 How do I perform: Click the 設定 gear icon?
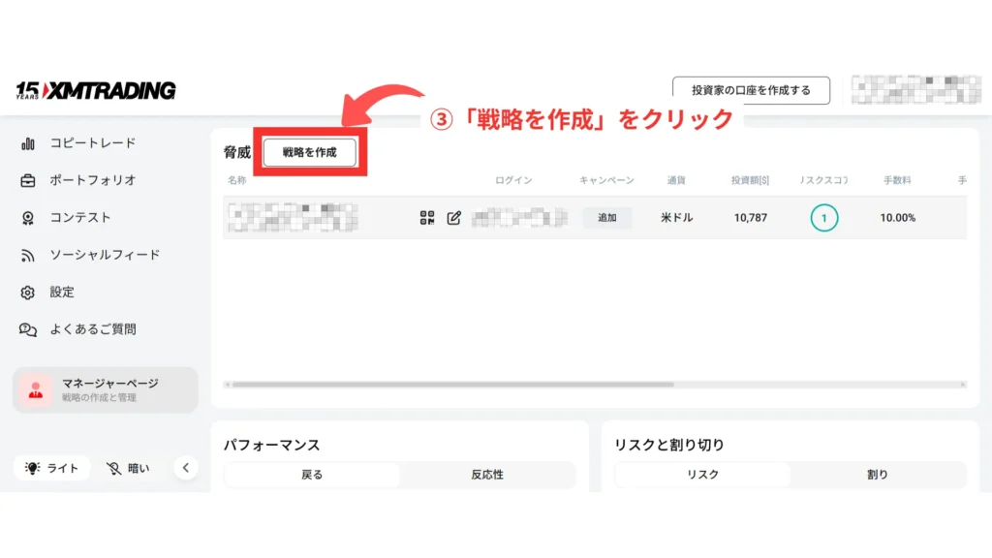(28, 293)
